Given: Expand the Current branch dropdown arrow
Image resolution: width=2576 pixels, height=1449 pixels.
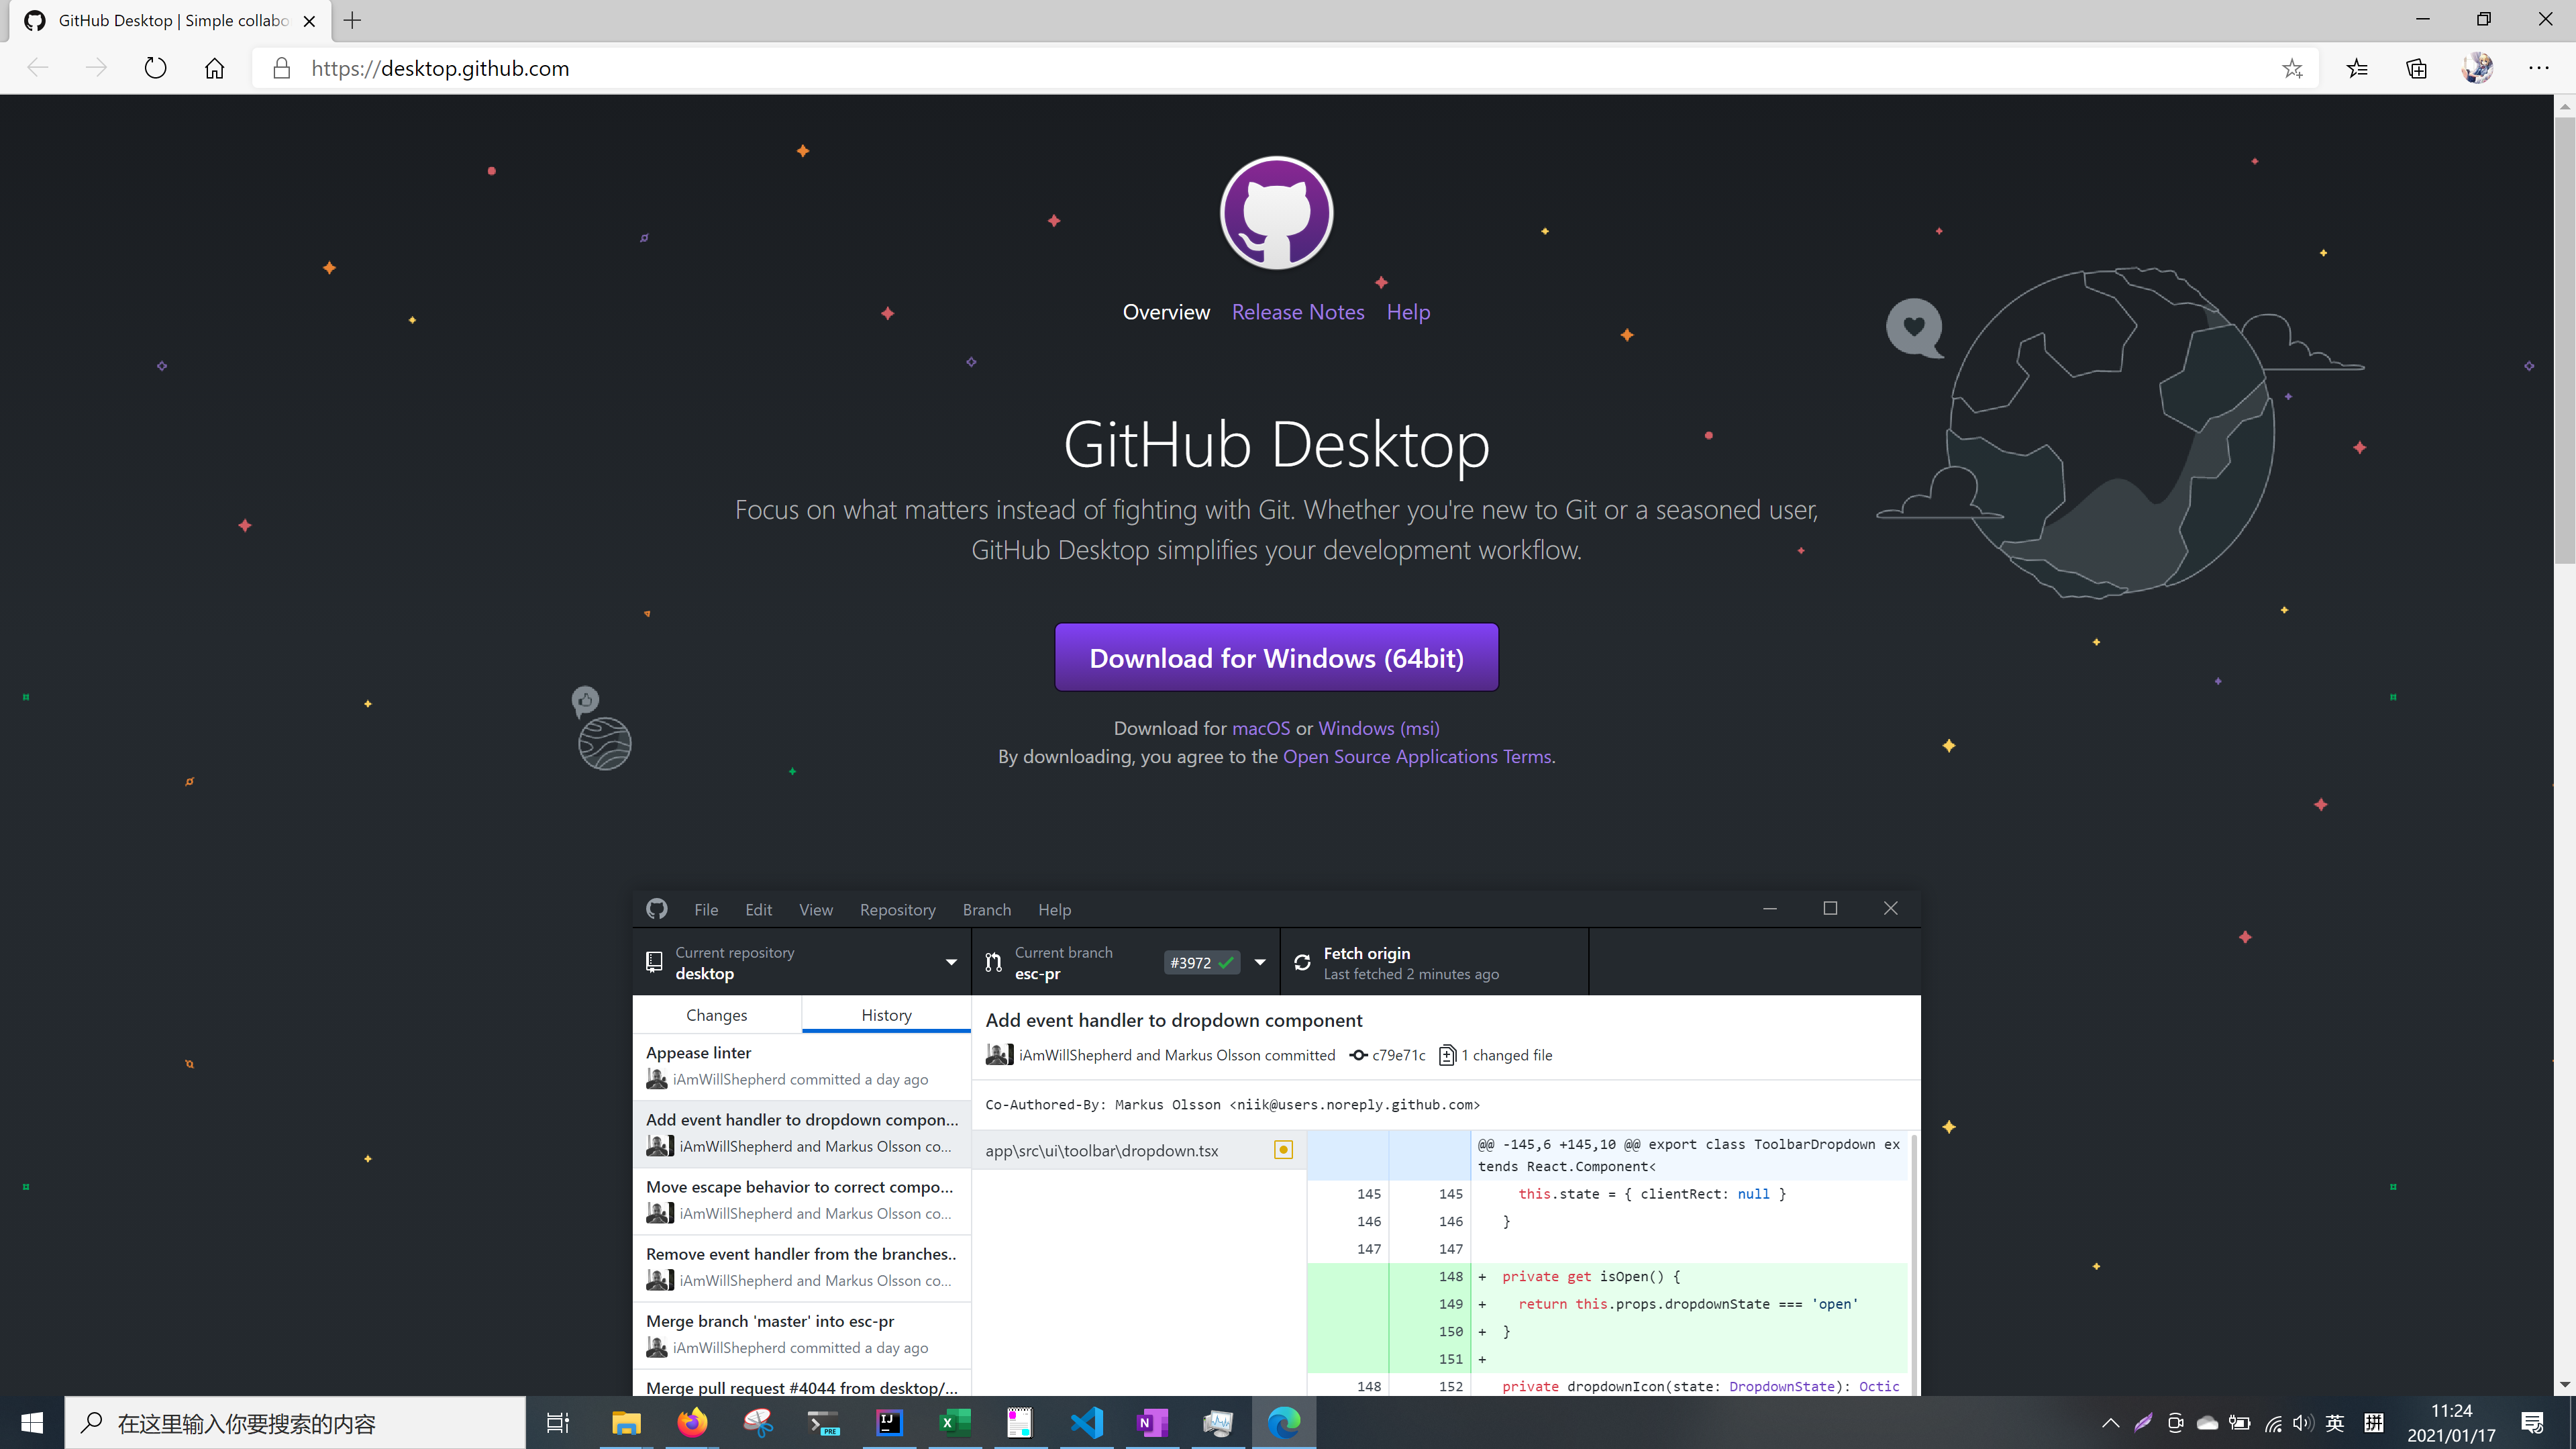Looking at the screenshot, I should [x=1260, y=962].
